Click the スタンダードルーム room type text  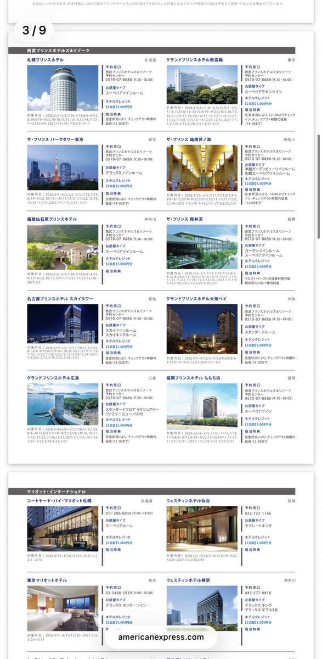point(261,332)
